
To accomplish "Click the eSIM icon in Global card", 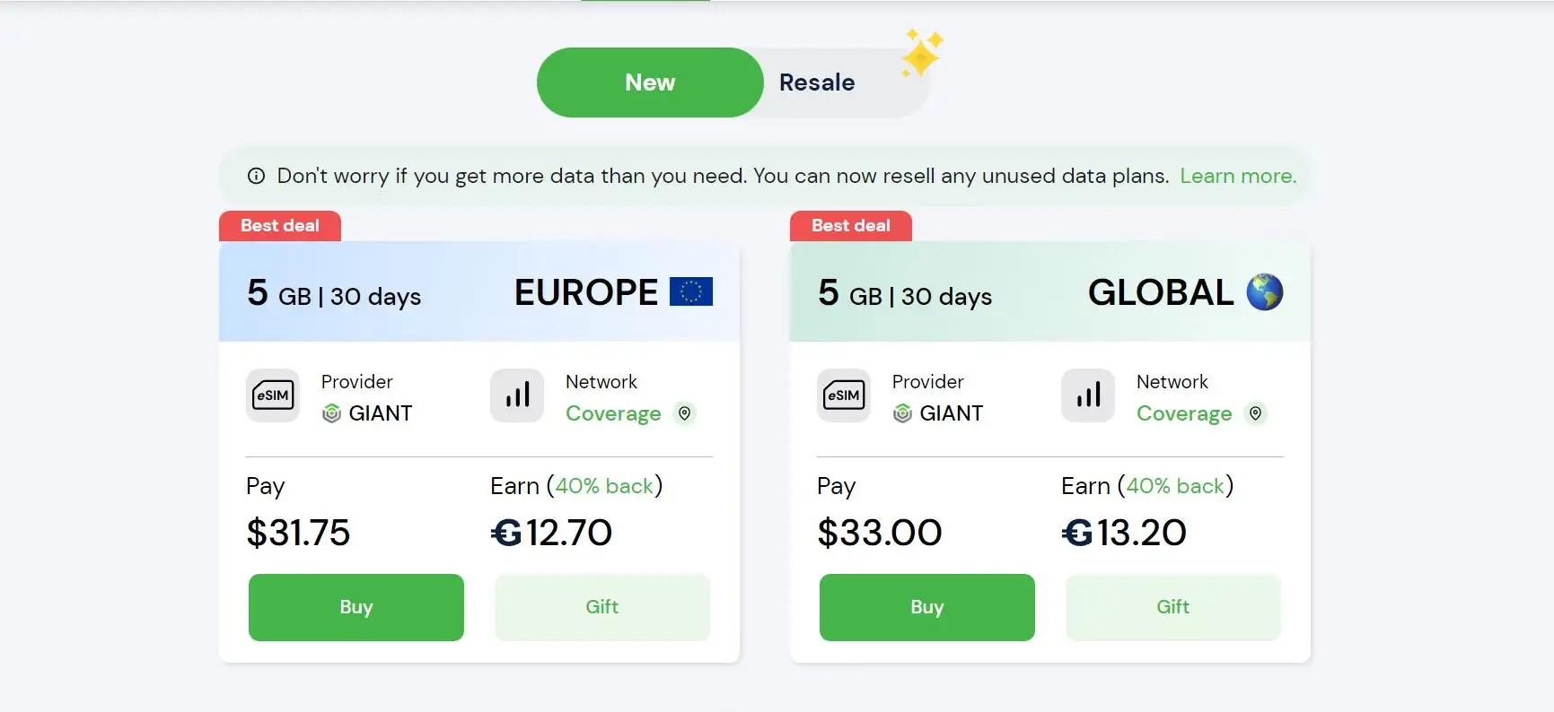I will click(844, 395).
